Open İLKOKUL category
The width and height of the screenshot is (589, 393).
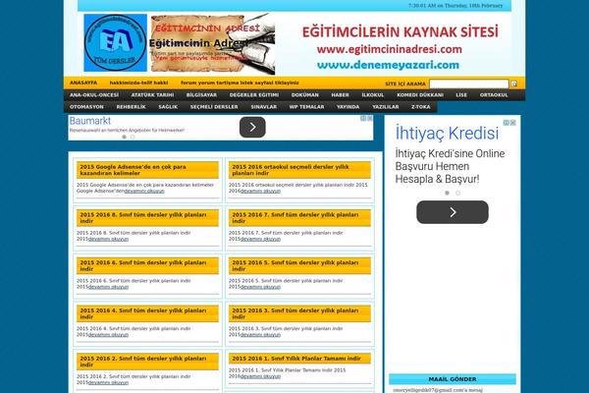tap(373, 95)
